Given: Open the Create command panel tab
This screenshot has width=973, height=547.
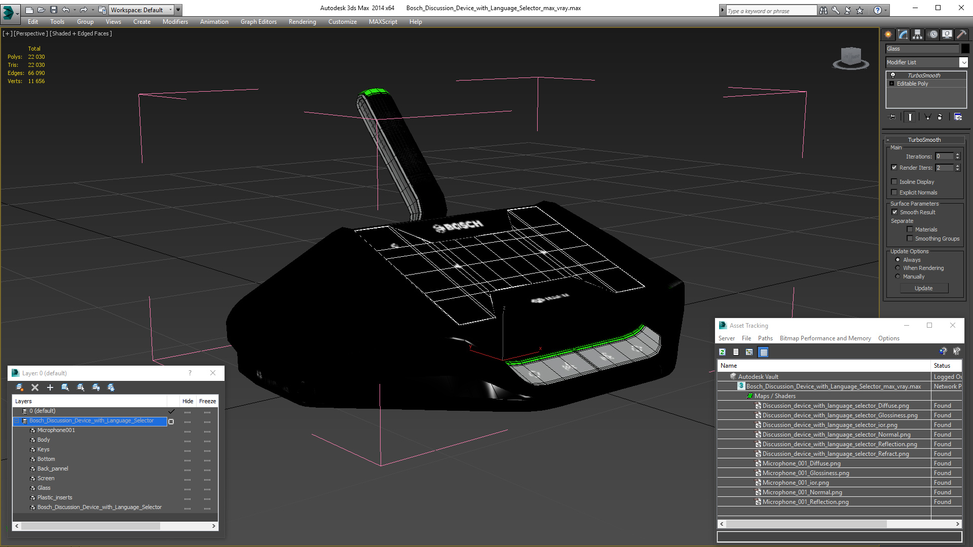Looking at the screenshot, I should tap(888, 34).
